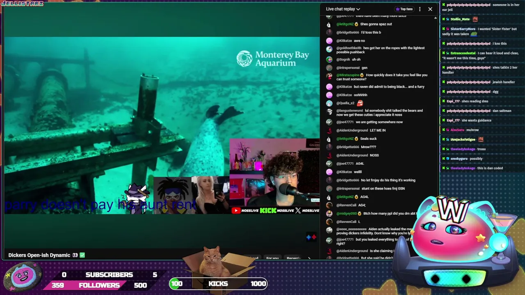Click the YouTube logo in the NOSSLIVE banner
Viewport: 525px width, 295px height.
click(x=236, y=211)
